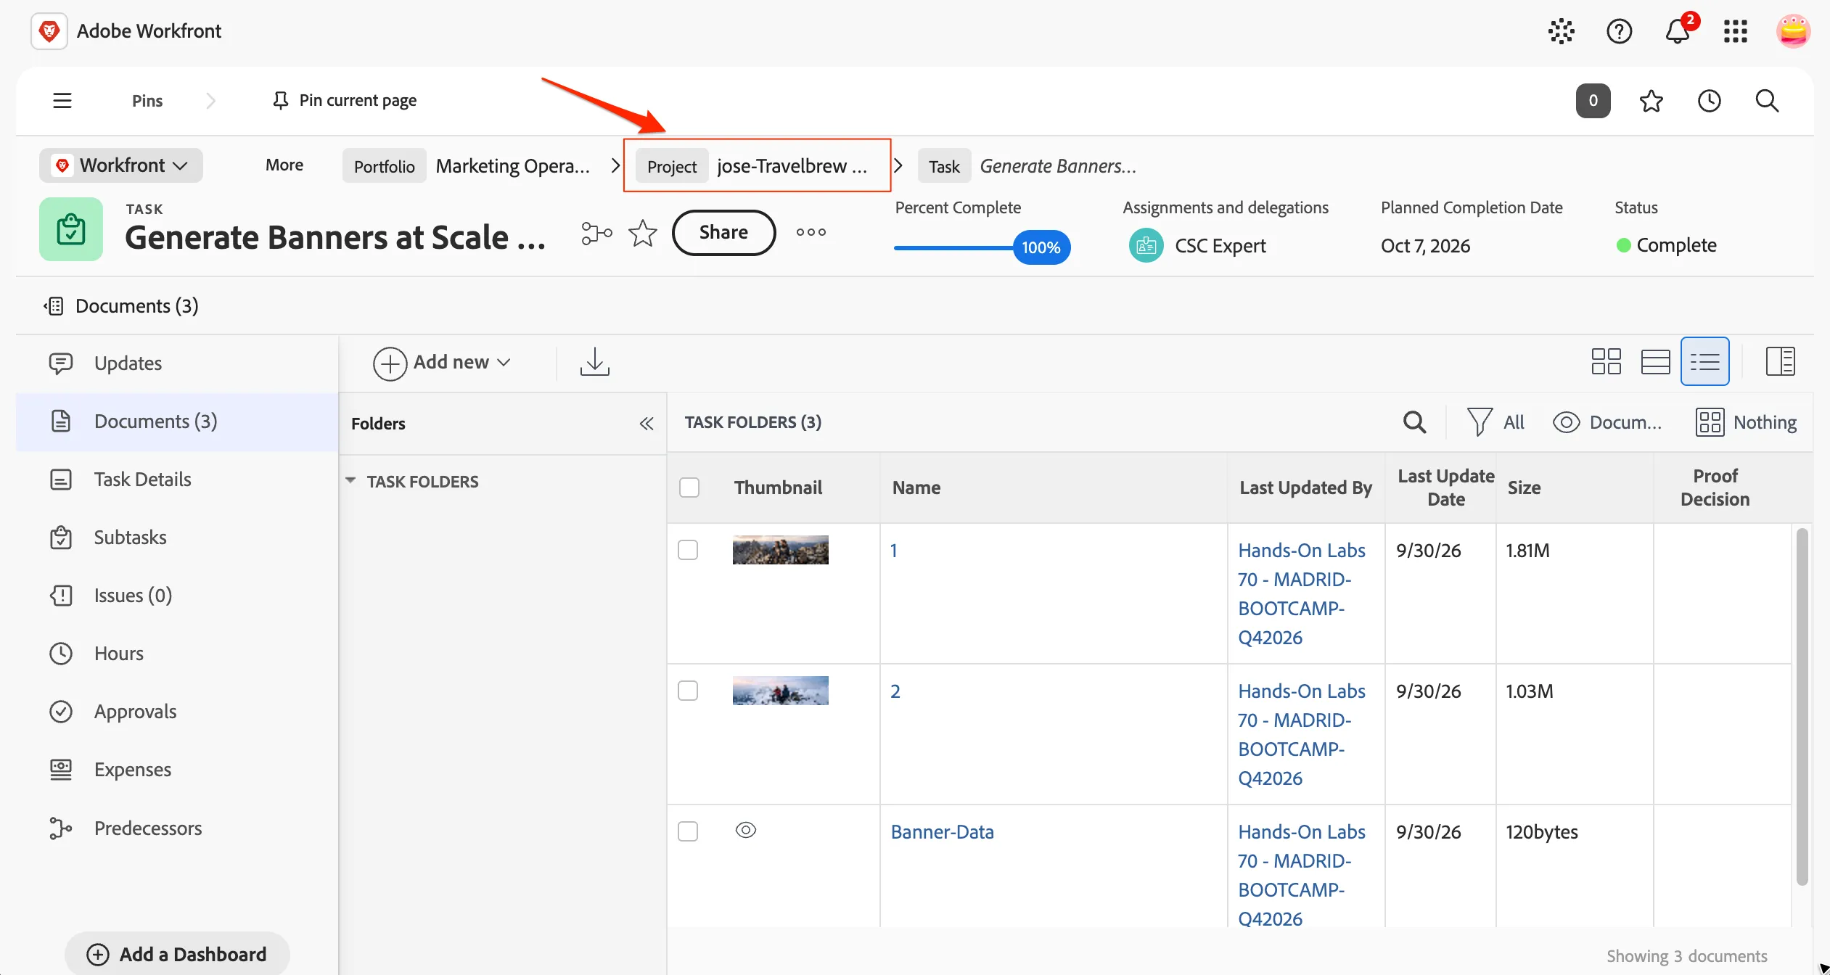Open the summary side panel icon
Image resolution: width=1830 pixels, height=975 pixels.
(1780, 361)
